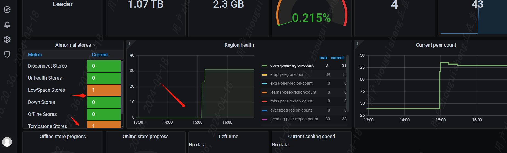Image resolution: width=507 pixels, height=153 pixels.
Task: Open the Explore compass icon
Action: (x=7, y=10)
